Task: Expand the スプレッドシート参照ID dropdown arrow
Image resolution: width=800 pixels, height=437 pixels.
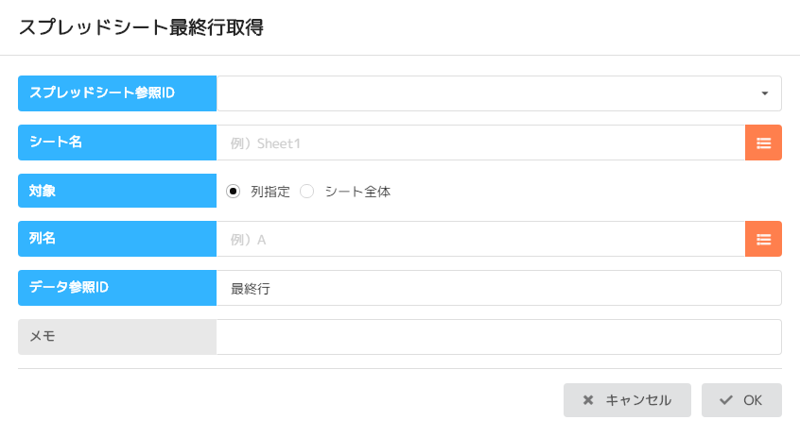Action: point(764,93)
